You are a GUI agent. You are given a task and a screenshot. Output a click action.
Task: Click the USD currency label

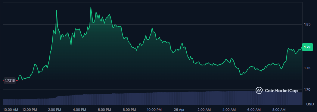(x=310, y=104)
